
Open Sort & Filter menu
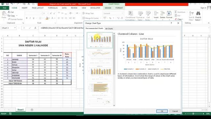click(191, 16)
